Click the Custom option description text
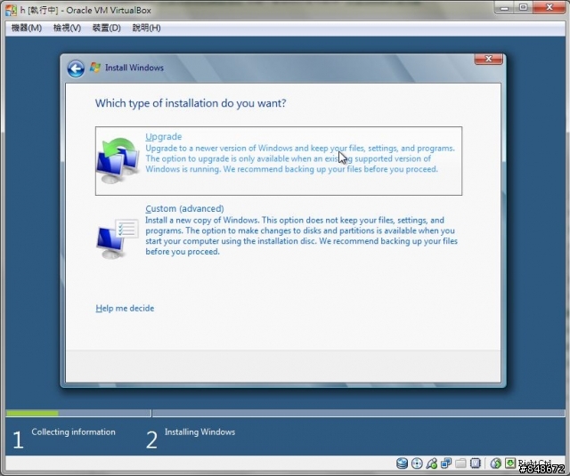Image resolution: width=570 pixels, height=476 pixels. click(x=301, y=236)
